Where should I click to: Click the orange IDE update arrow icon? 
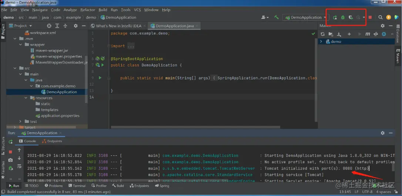[389, 17]
